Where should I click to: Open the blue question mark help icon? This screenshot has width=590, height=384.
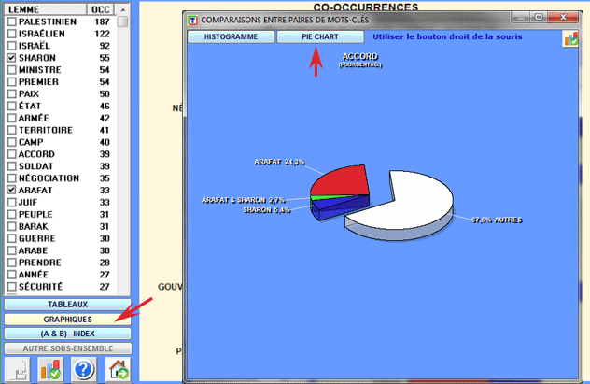[x=83, y=369]
